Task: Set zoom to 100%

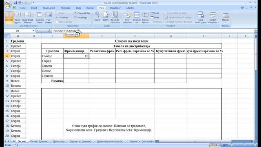Action: (x=106, y=17)
